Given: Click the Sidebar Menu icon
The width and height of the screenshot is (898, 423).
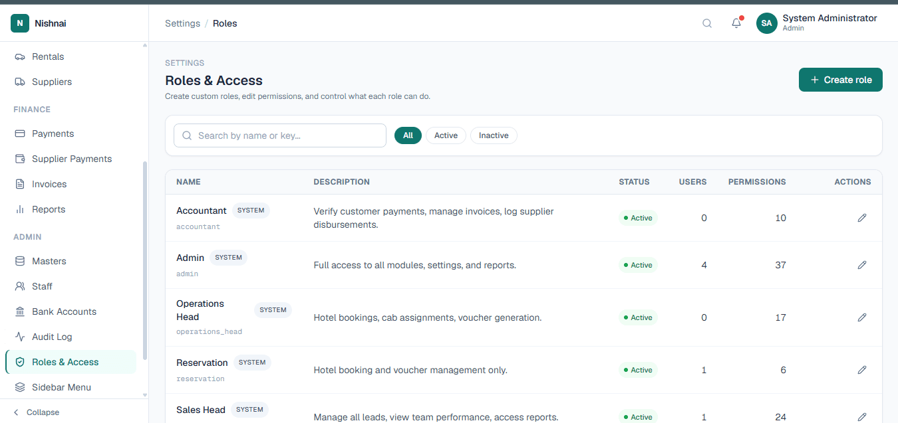Looking at the screenshot, I should tap(20, 387).
